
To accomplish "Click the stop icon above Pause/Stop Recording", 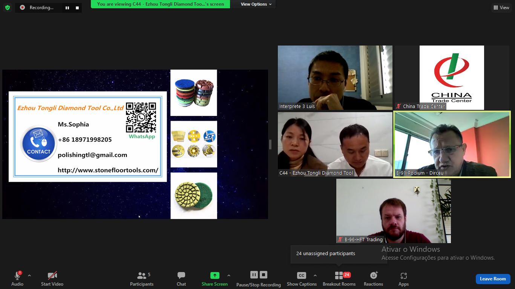I will [264, 275].
